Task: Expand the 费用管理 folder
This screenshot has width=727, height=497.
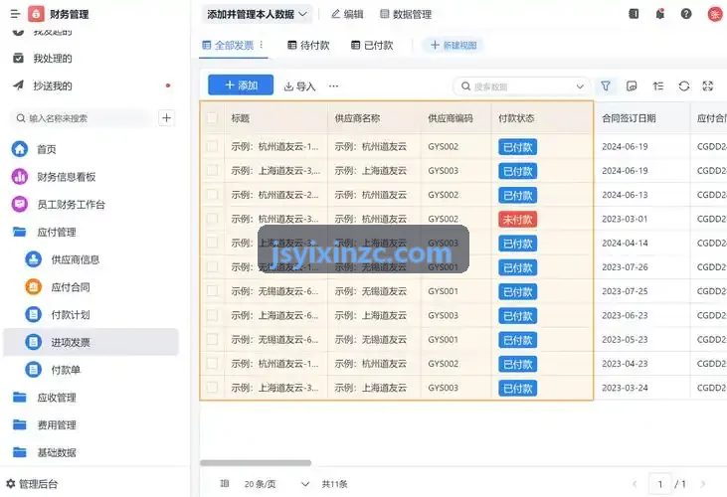Action: coord(45,424)
